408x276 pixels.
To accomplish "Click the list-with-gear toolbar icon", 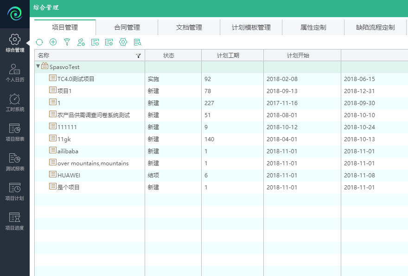I will click(109, 42).
